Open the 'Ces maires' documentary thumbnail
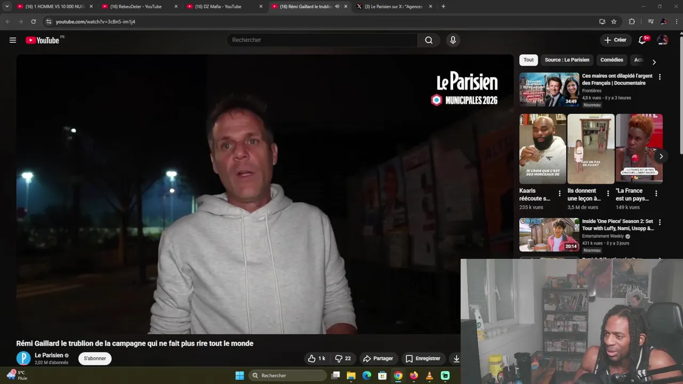This screenshot has width=683, height=384. 549,90
